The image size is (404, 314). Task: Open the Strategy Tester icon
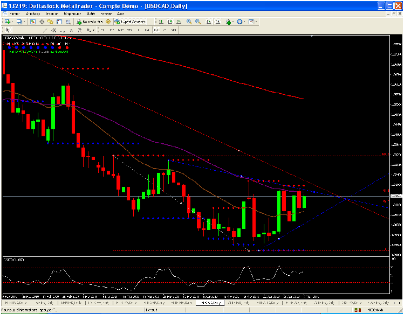pos(68,22)
